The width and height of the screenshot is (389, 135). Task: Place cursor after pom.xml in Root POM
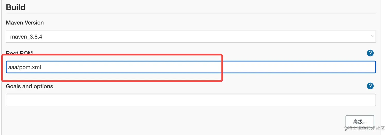coord(41,67)
